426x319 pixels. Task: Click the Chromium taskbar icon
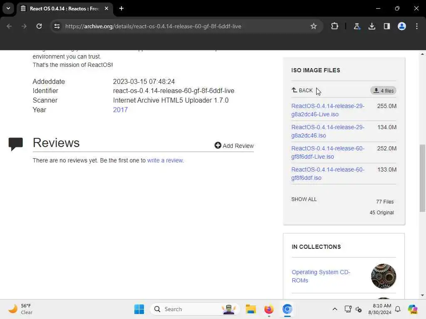click(287, 309)
